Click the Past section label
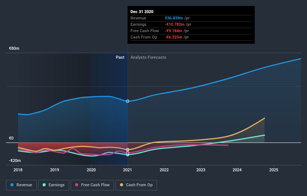The image size is (307, 196). [x=120, y=57]
